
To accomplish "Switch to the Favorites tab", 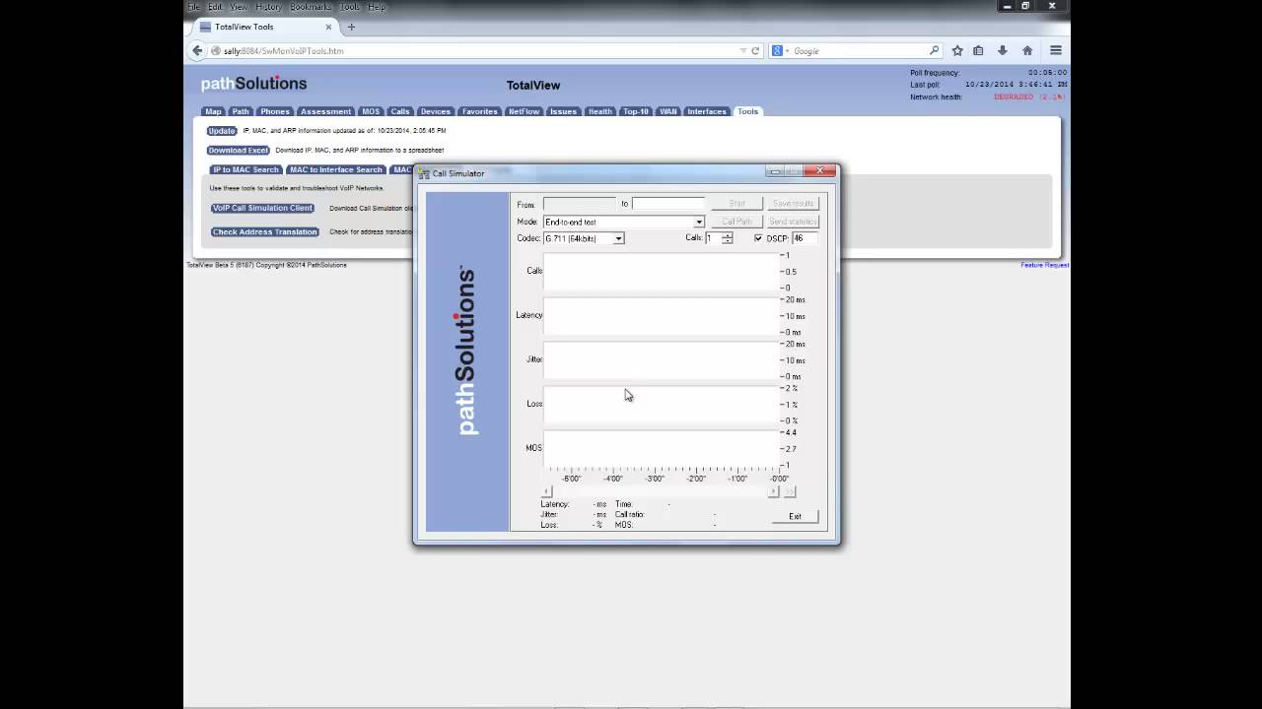I will [480, 111].
